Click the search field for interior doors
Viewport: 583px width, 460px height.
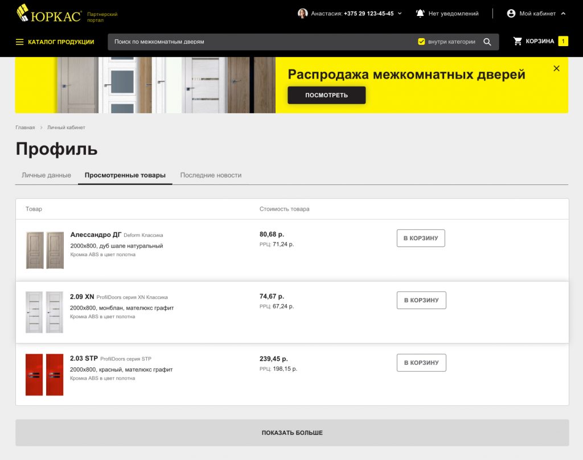(x=260, y=42)
